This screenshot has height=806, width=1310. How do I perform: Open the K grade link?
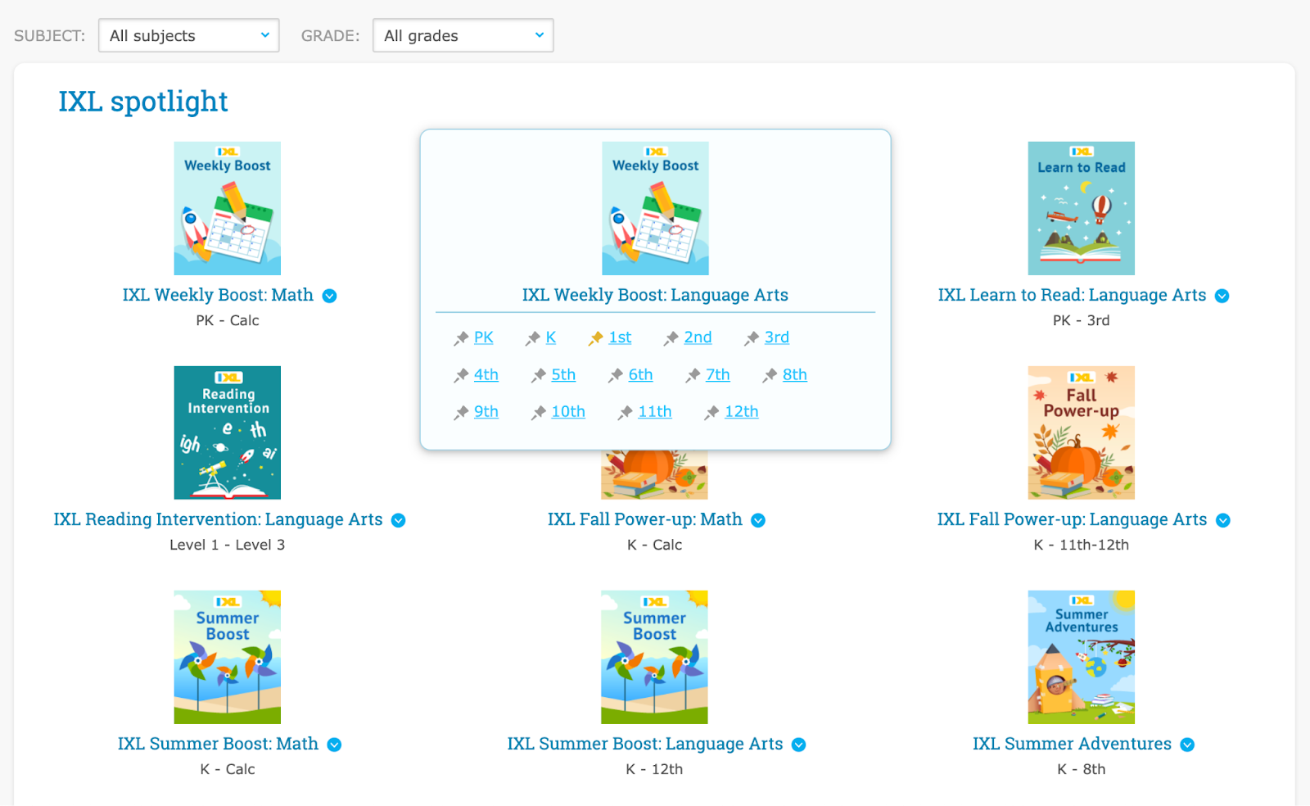551,337
